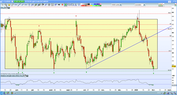The width and height of the screenshot is (177, 95).
Task: Open the Journalier timeframe dropdown
Action: tap(140, 5)
